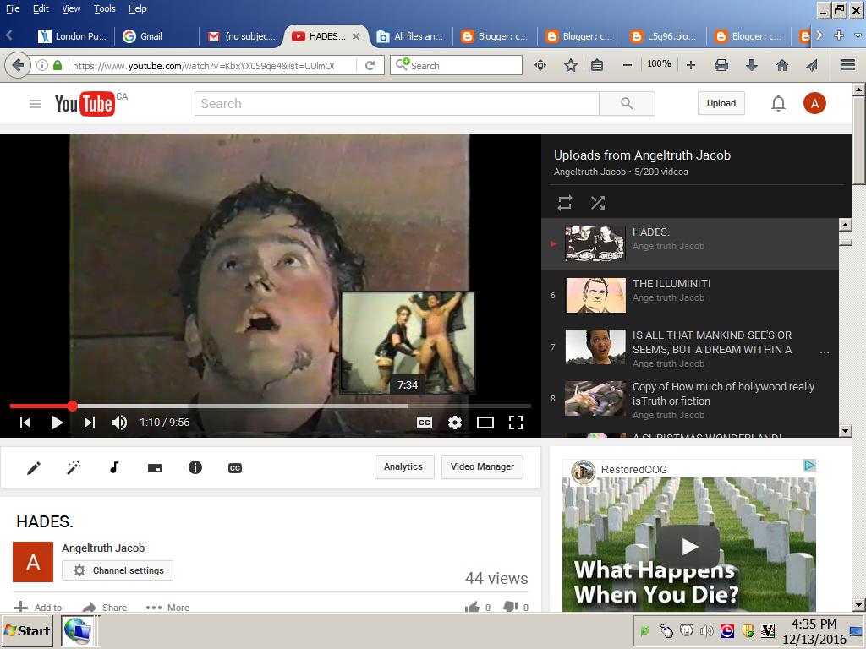Screen dimensions: 866x649
Task: Open the View menu
Action: pos(71,8)
